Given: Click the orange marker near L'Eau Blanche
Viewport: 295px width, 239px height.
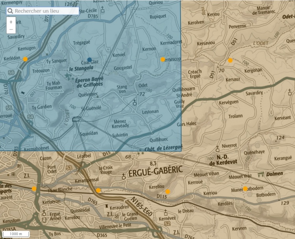Looking at the screenshot, I should (34, 189).
